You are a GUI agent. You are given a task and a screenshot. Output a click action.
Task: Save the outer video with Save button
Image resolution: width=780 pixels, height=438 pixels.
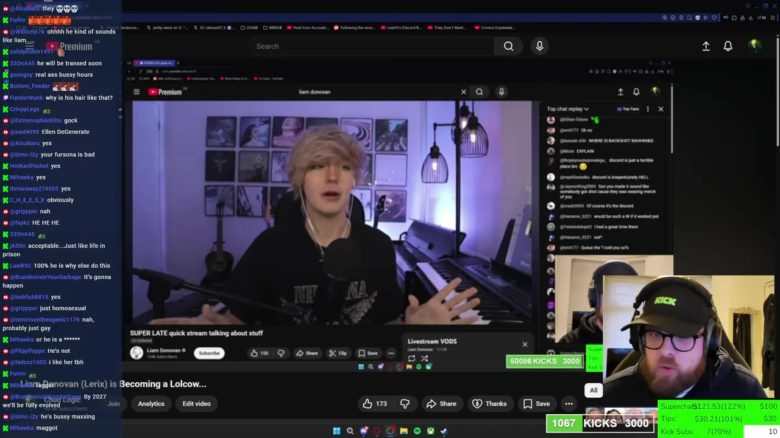[536, 404]
